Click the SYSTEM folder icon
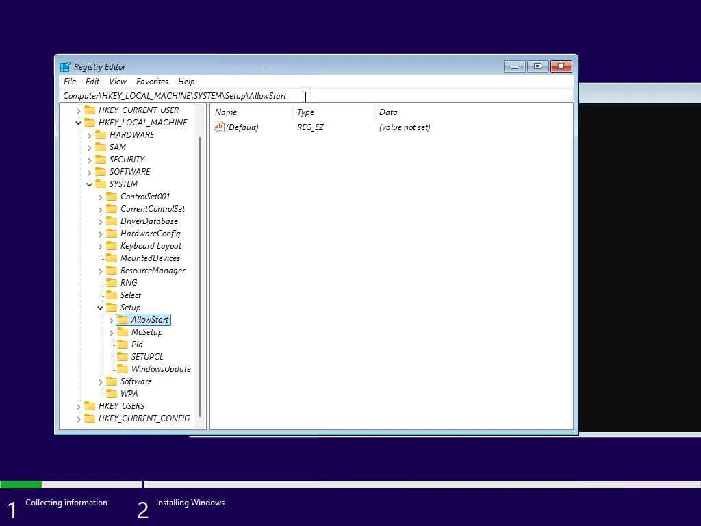701x526 pixels. 101,184
